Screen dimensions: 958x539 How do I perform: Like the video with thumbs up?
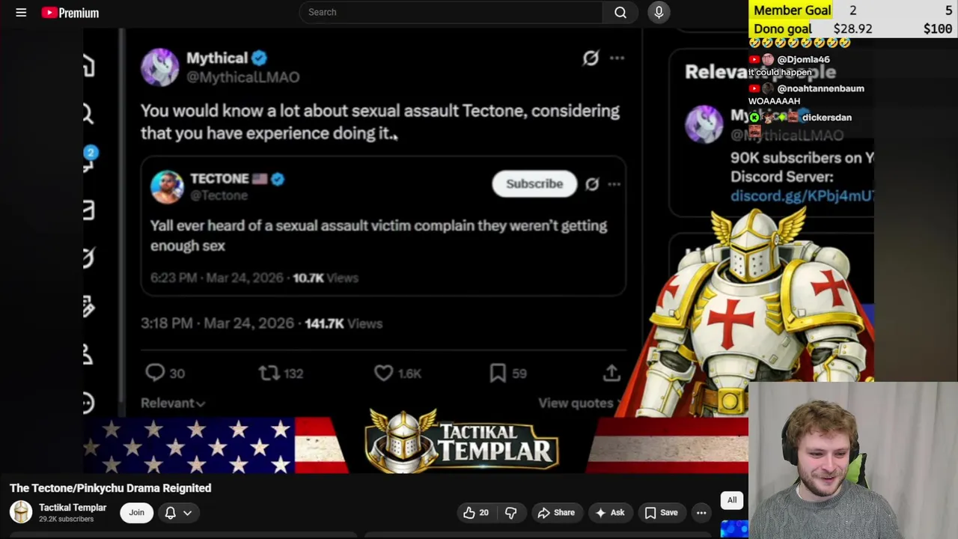[x=476, y=513]
